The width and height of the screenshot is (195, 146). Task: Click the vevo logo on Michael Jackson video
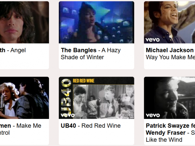pos(153,40)
